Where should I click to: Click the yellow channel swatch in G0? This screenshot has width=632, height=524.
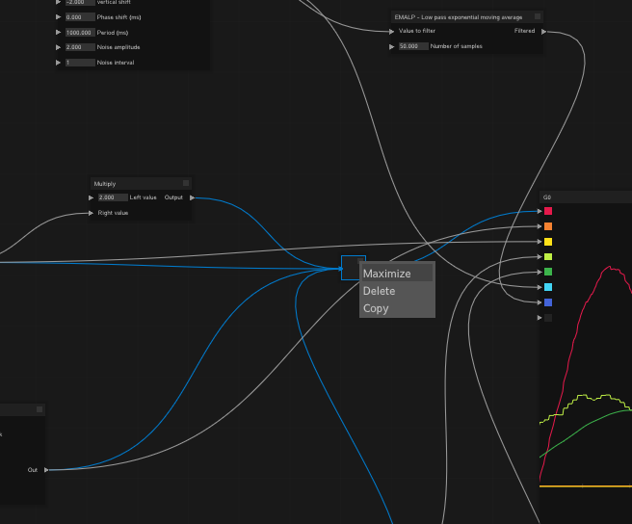click(x=548, y=242)
